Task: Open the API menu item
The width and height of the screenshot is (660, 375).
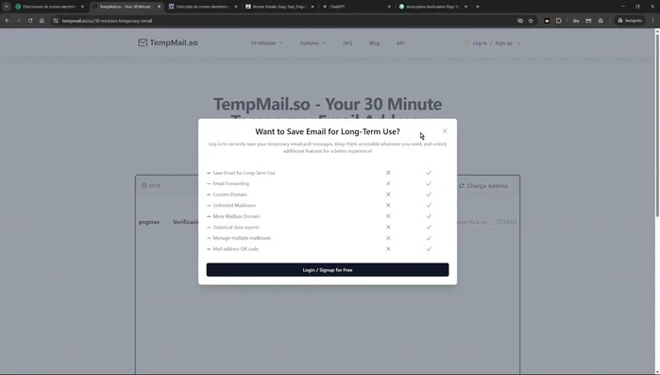Action: tap(400, 43)
